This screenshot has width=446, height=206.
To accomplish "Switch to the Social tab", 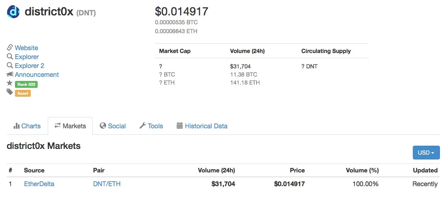I will [x=113, y=126].
